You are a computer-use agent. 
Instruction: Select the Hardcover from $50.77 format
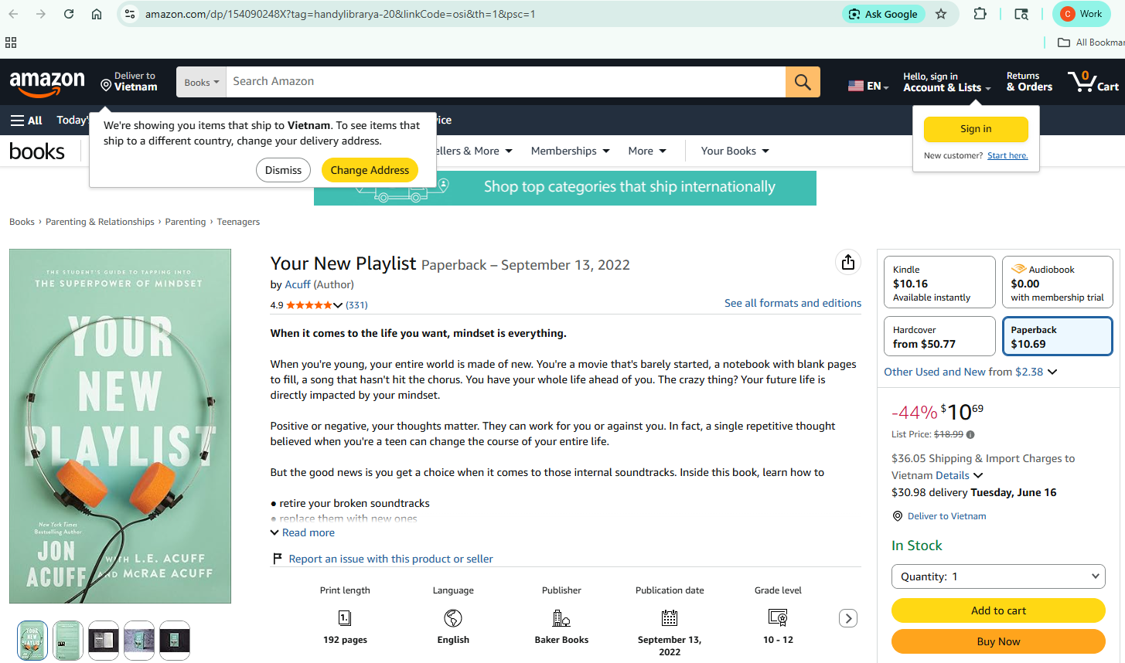coord(939,336)
